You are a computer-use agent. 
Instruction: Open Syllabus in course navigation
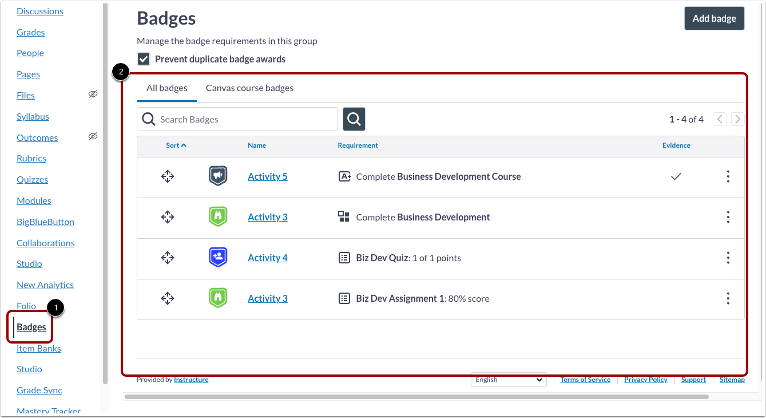pos(33,116)
